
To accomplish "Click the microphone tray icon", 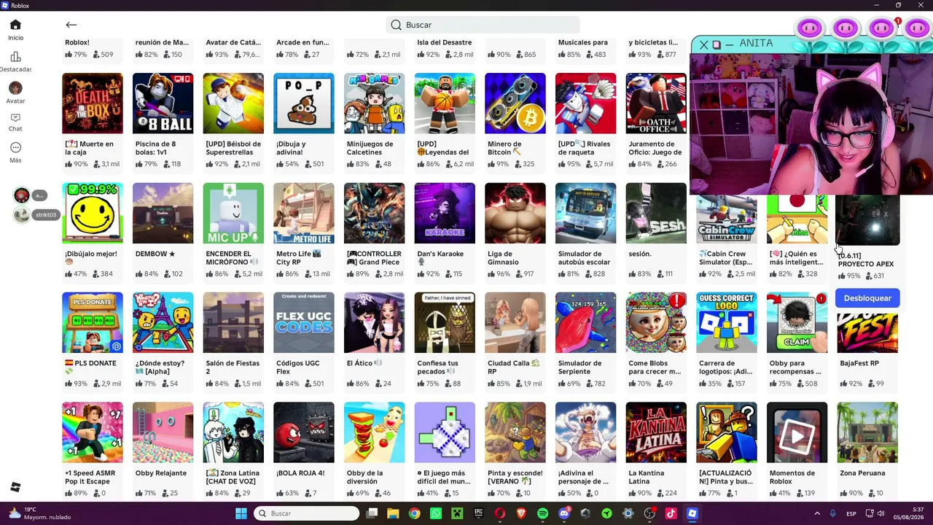I will pos(833,513).
